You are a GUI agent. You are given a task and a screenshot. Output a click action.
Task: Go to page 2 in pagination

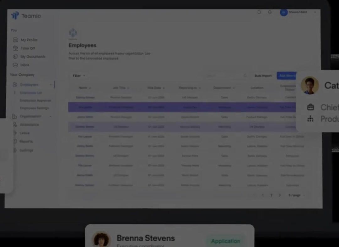[x=272, y=195]
